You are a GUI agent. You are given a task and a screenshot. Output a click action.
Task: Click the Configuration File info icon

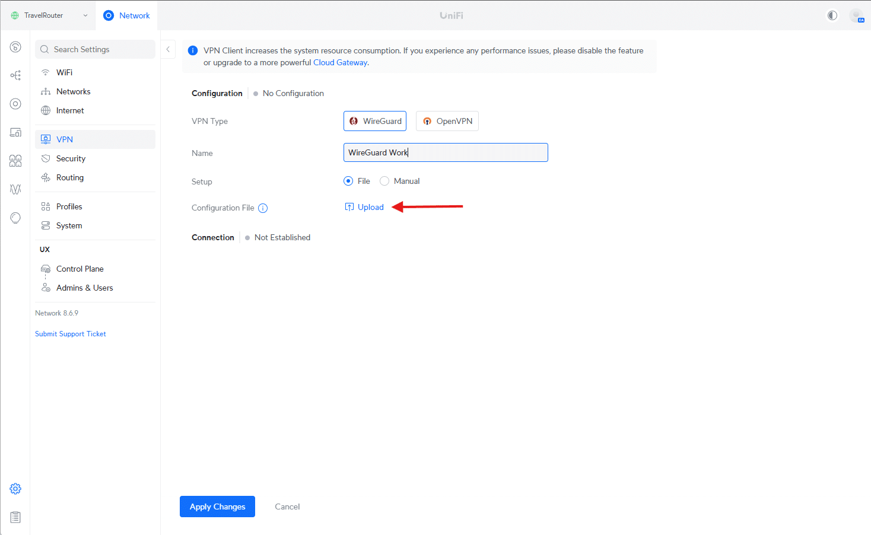(x=263, y=208)
